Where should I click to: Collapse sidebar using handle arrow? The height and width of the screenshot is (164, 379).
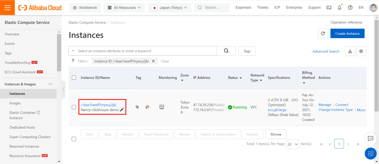tap(63, 89)
